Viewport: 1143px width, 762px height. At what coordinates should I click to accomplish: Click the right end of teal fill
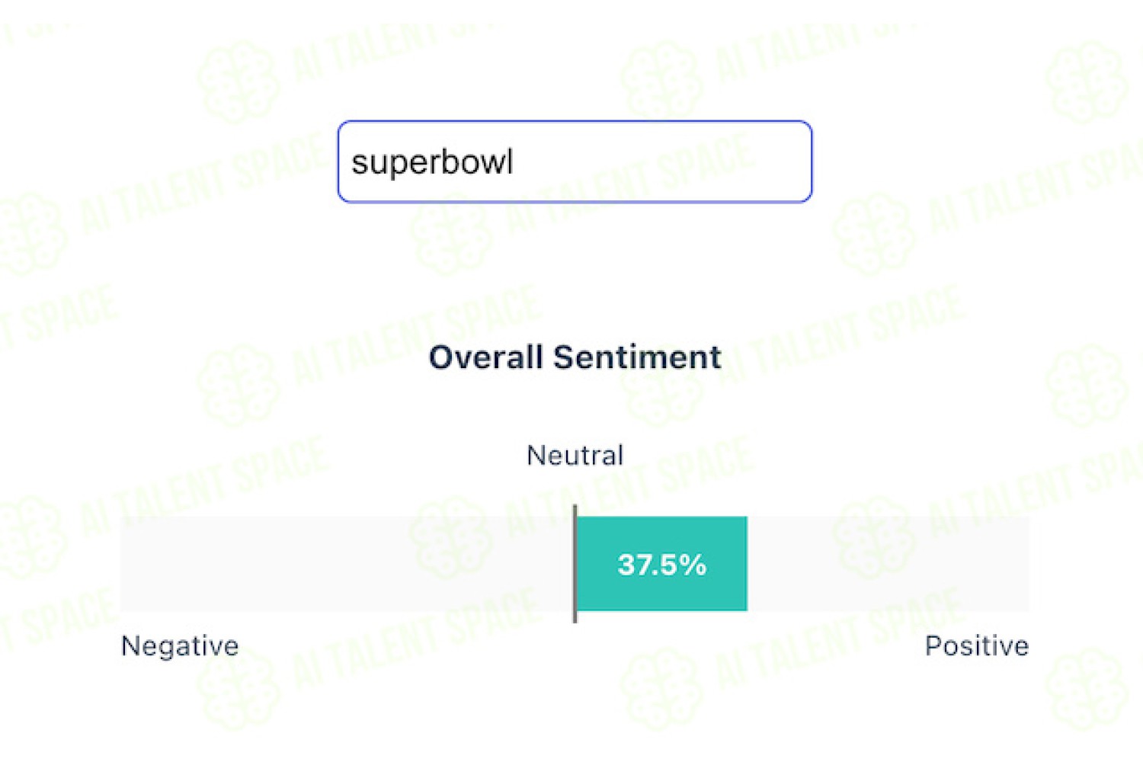tap(744, 564)
